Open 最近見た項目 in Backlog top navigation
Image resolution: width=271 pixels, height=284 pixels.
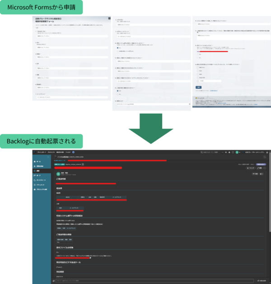pos(60,152)
